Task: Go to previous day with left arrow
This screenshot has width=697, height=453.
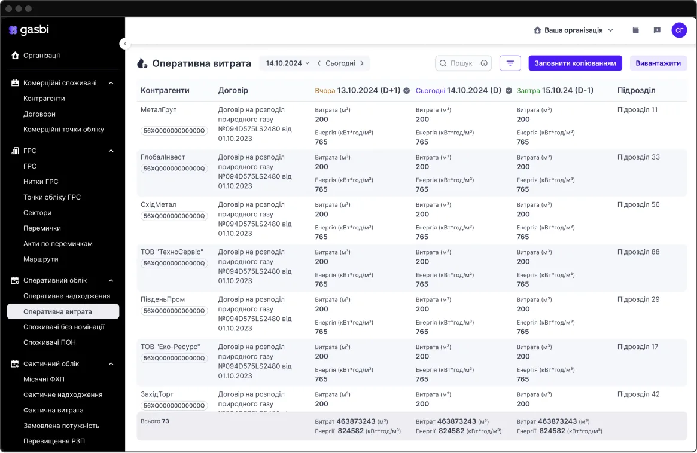Action: 319,63
